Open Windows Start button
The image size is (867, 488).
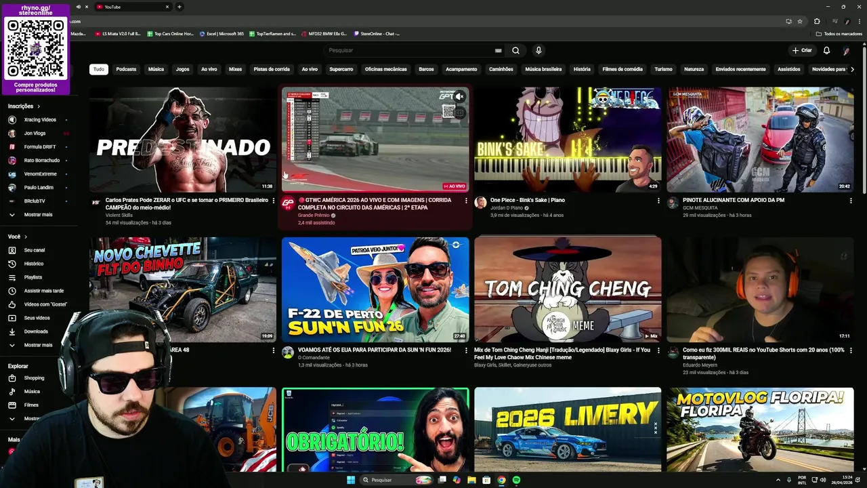pyautogui.click(x=351, y=480)
